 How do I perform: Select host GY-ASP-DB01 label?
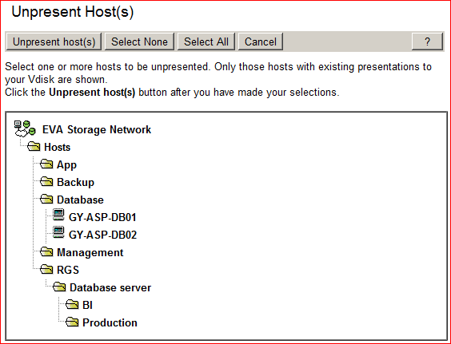pyautogui.click(x=102, y=217)
